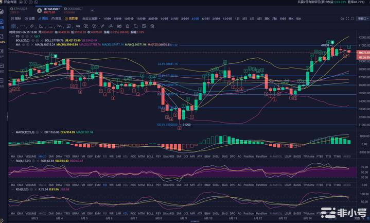Open the 单窗口 window layout dropdown
This screenshot has height=223, width=370.
(x=362, y=19)
